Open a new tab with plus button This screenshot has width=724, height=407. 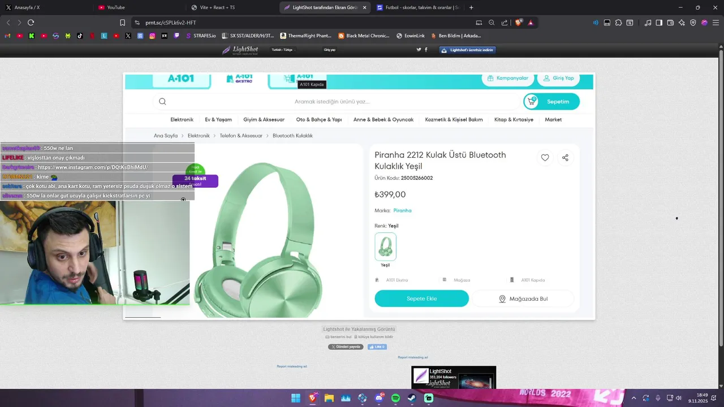[471, 7]
